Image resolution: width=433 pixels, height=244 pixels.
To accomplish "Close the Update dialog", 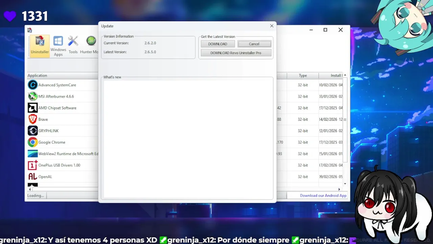I will point(272,26).
